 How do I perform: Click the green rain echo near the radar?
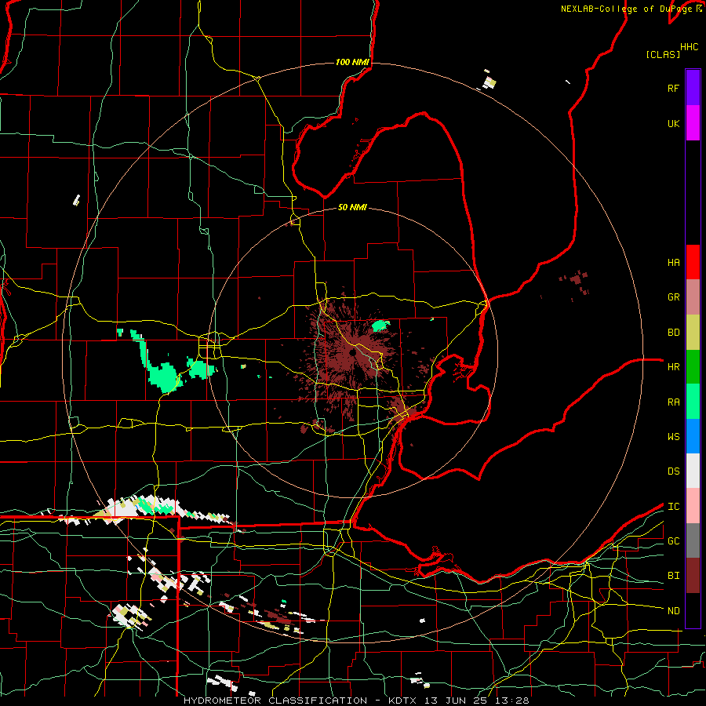(381, 325)
